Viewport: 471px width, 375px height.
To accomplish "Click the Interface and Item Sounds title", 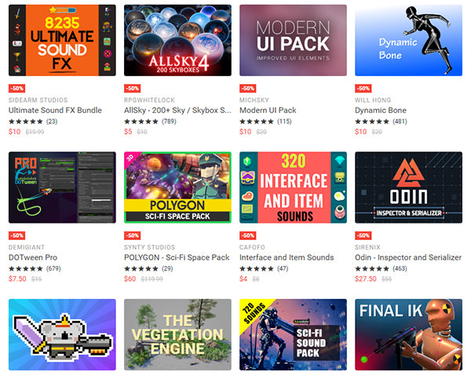I will point(287,257).
